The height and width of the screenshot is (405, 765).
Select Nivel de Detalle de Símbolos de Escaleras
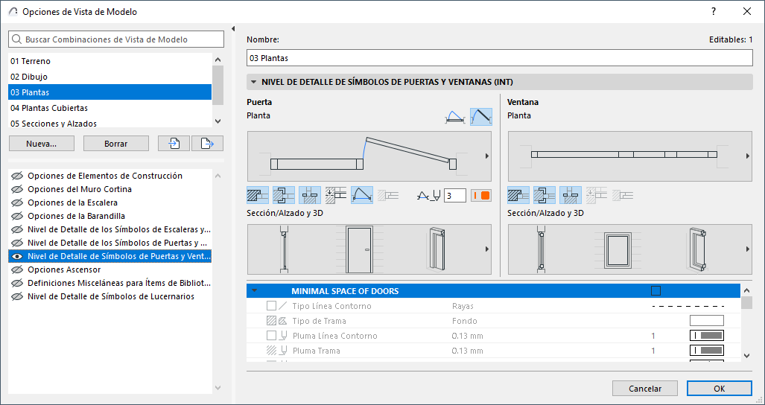click(109, 229)
